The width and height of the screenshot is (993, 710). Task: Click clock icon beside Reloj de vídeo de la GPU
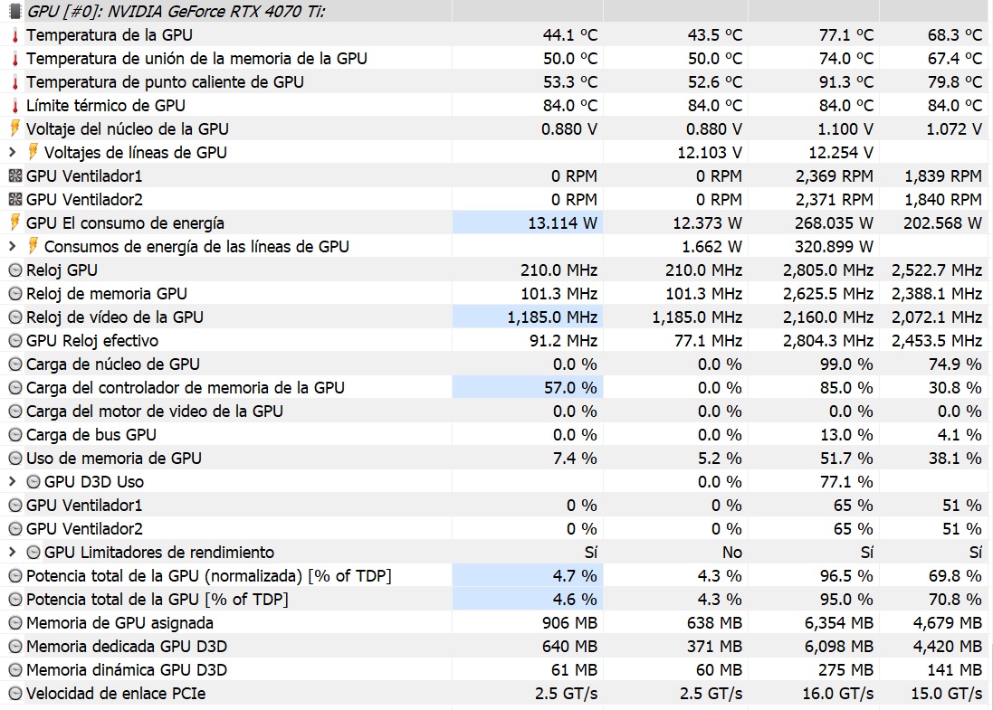pyautogui.click(x=15, y=317)
